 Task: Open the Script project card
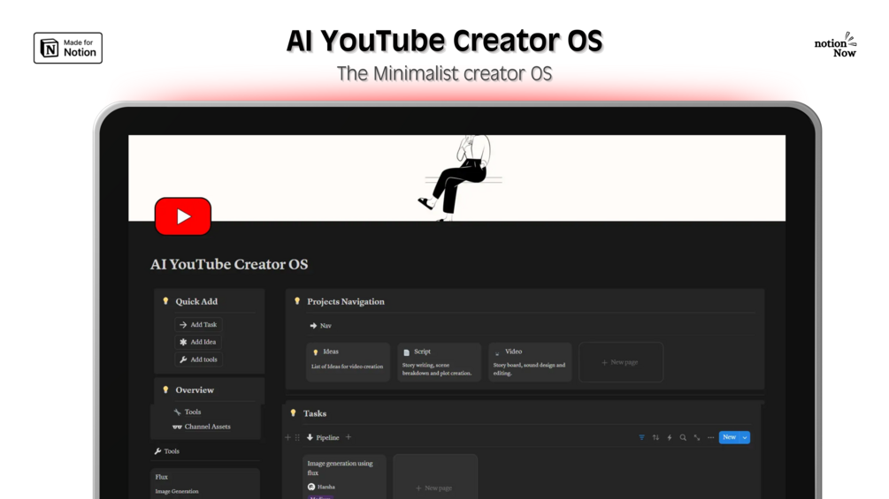tap(439, 361)
